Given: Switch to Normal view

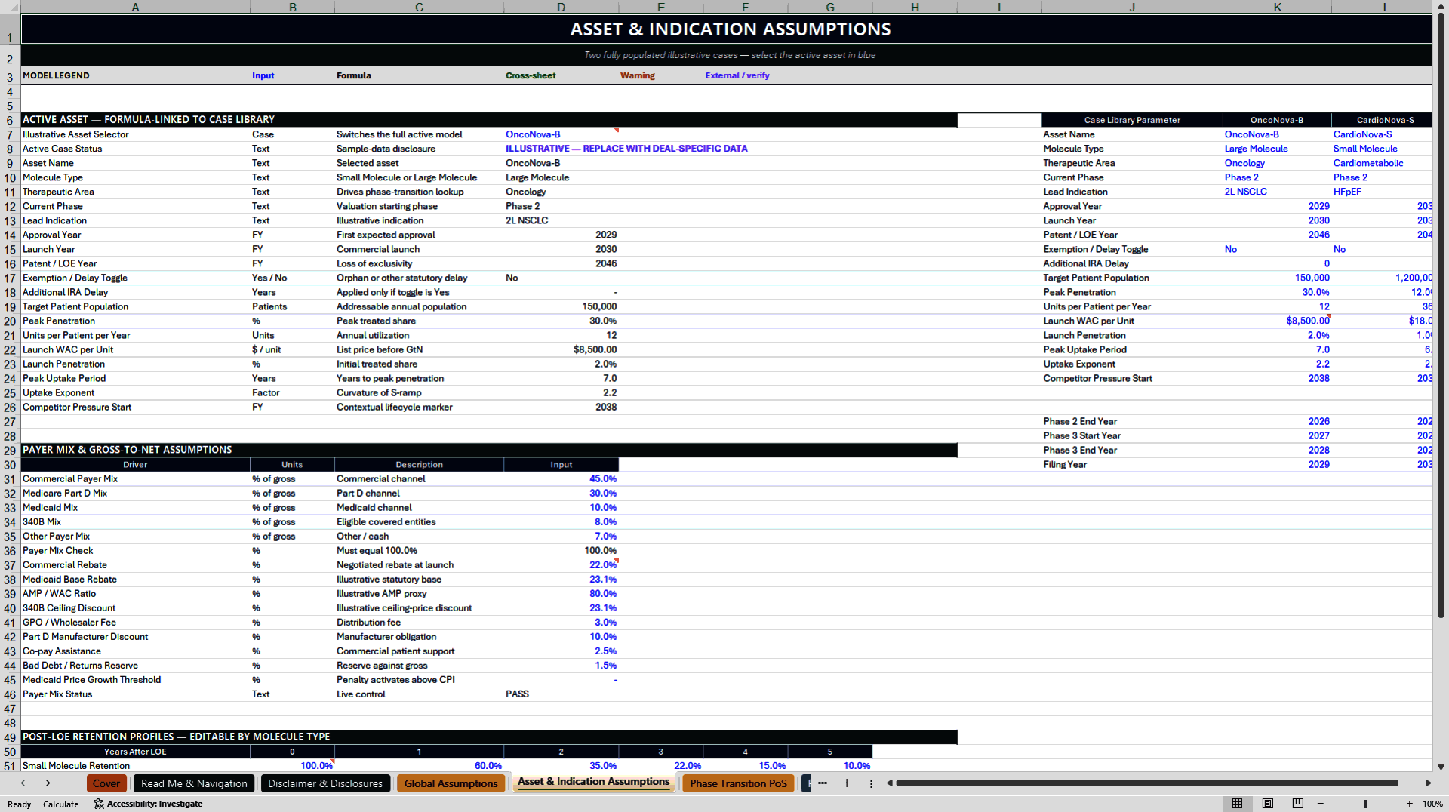Looking at the screenshot, I should [x=1238, y=804].
